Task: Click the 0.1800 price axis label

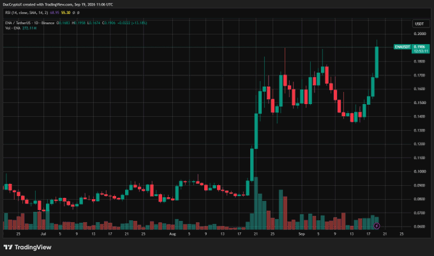Action: click(x=419, y=61)
